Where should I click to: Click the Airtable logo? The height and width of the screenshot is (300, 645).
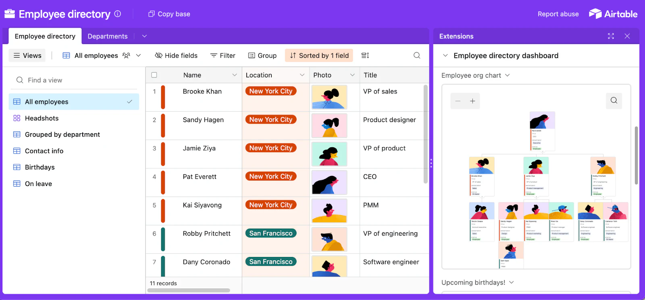coord(613,14)
